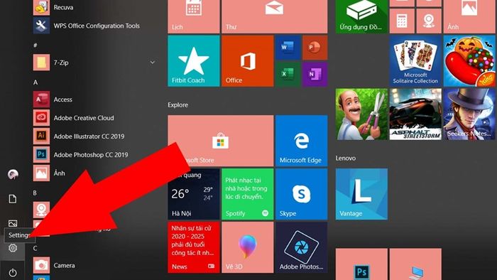The width and height of the screenshot is (497, 280).
Task: Open the Office tile
Action: (x=248, y=61)
